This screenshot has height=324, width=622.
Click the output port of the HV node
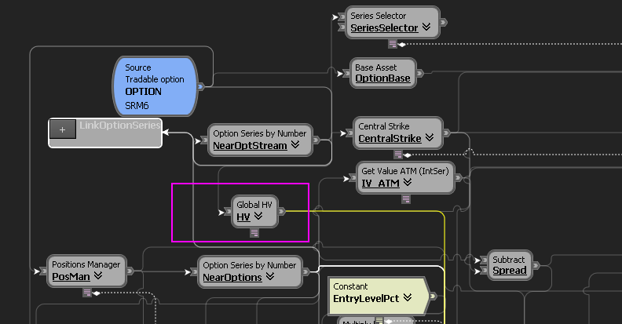pyautogui.click(x=282, y=212)
